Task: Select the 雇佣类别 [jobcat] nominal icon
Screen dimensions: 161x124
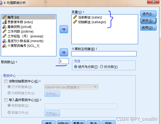Action: pos(4,27)
